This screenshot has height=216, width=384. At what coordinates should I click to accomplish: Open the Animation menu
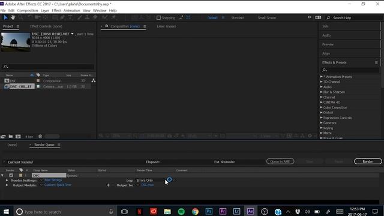click(x=71, y=11)
